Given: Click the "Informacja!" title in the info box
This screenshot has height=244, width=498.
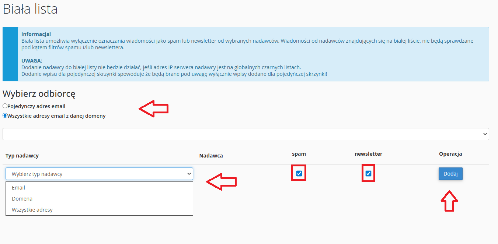Looking at the screenshot, I should (x=36, y=34).
